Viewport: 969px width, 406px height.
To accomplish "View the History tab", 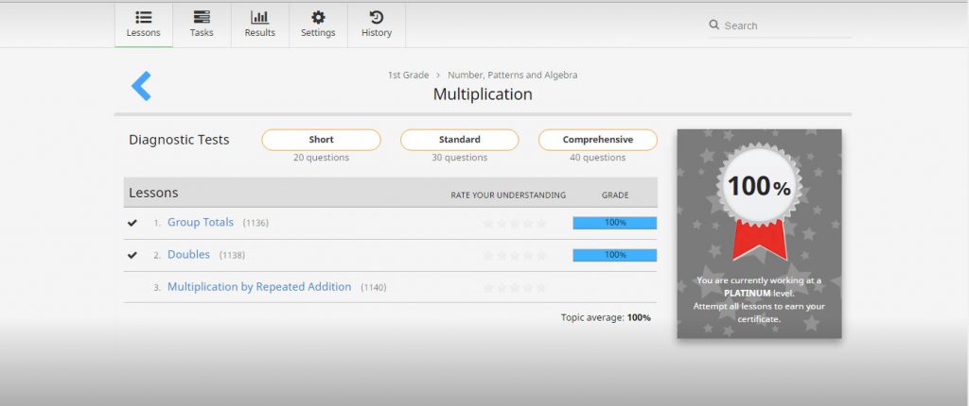I will [x=377, y=25].
